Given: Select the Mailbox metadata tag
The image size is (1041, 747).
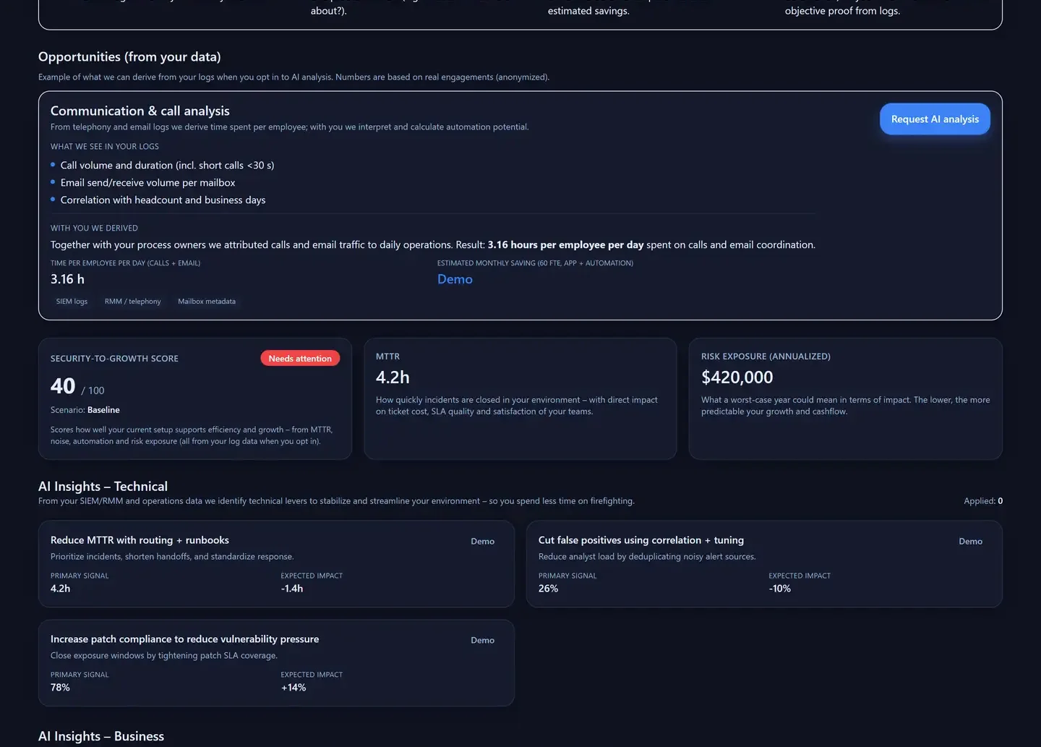Looking at the screenshot, I should [207, 302].
